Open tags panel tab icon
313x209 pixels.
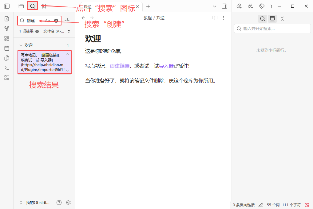pyautogui.click(x=262, y=6)
